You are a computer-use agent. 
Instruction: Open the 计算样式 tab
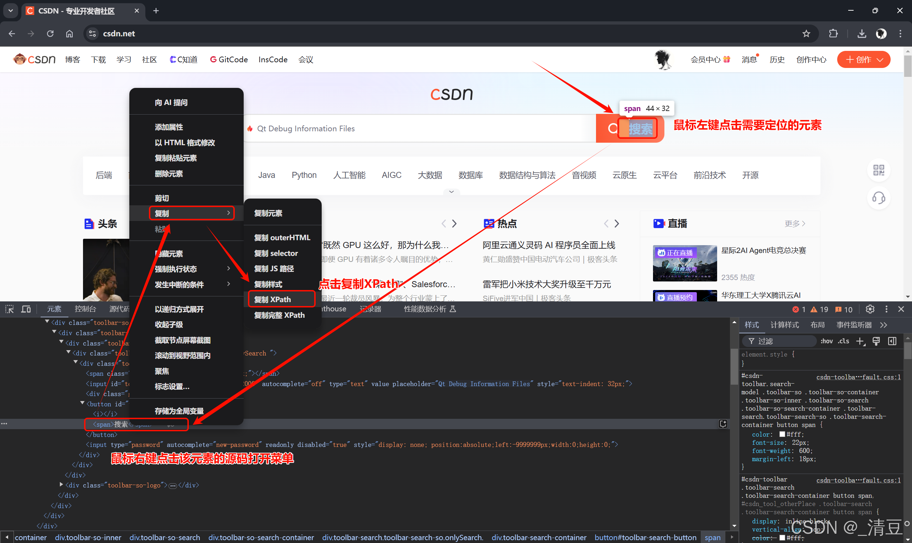coord(784,325)
